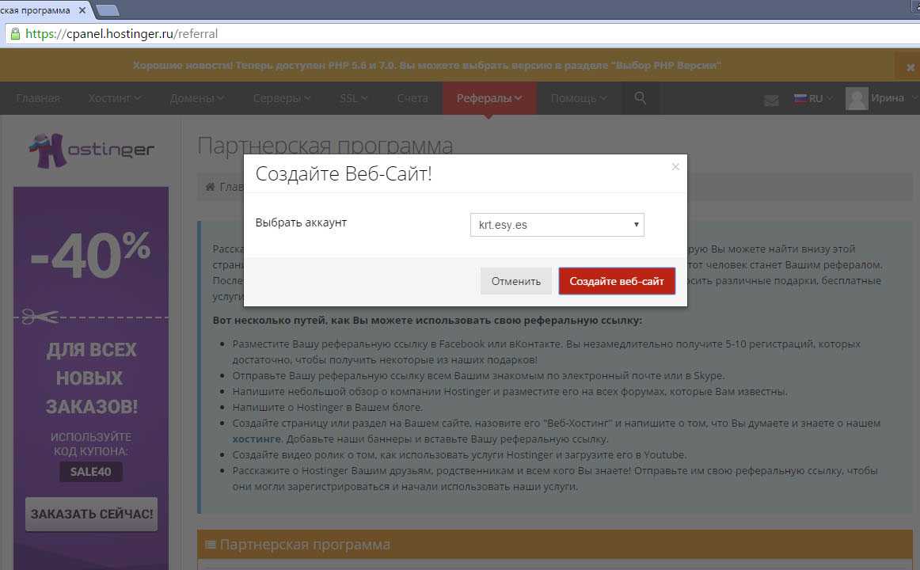Click the green padlock in address bar

(x=14, y=34)
